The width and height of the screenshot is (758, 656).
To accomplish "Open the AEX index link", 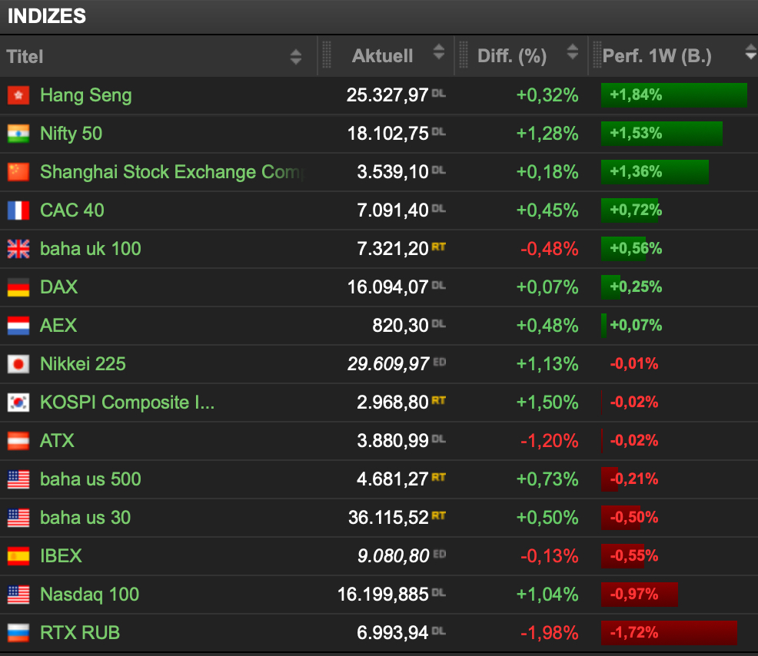I will [58, 326].
